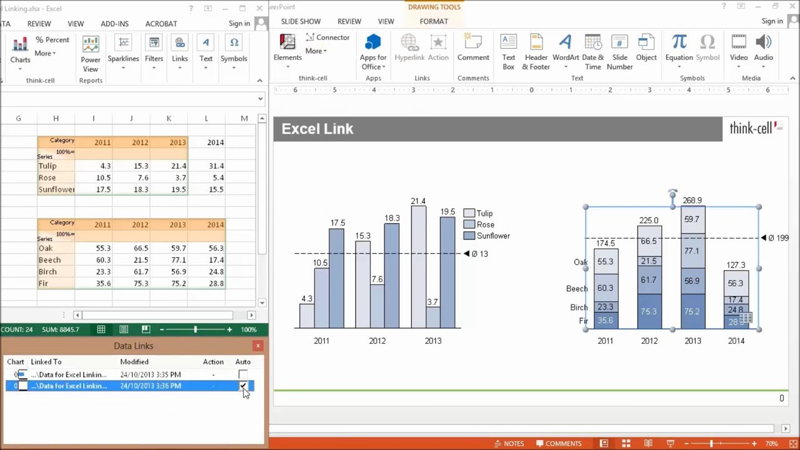Start PowerPoint Slide Show from status bar
Screen dimensions: 800x450
[x=670, y=444]
